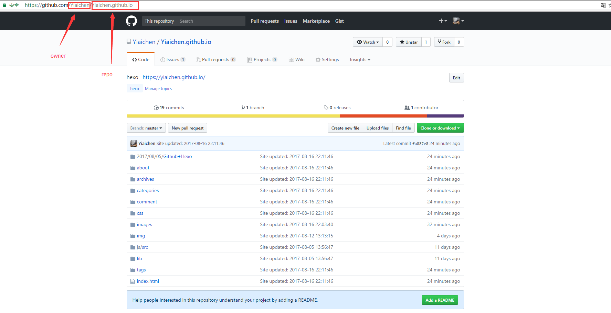Open the Pull requests repository tab

coord(216,60)
